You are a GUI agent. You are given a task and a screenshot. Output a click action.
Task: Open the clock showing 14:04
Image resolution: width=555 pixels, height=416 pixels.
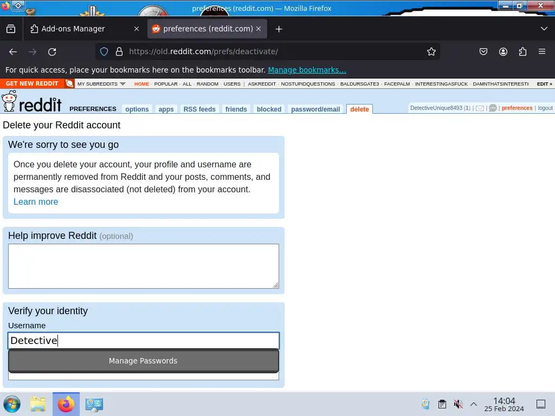click(x=504, y=404)
